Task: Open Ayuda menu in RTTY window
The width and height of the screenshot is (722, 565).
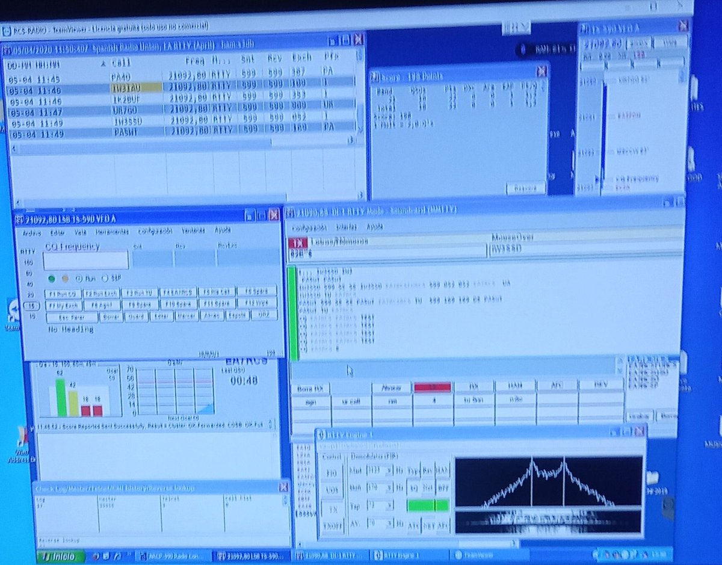Action: (x=375, y=227)
